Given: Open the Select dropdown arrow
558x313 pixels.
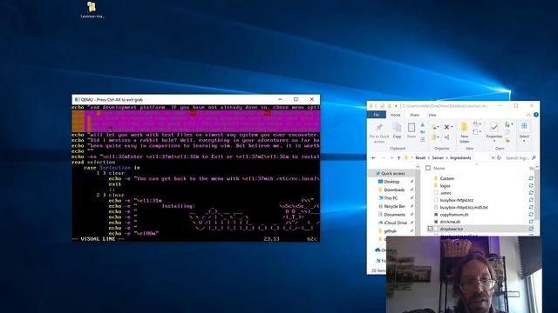Looking at the screenshot, I should tap(524, 141).
